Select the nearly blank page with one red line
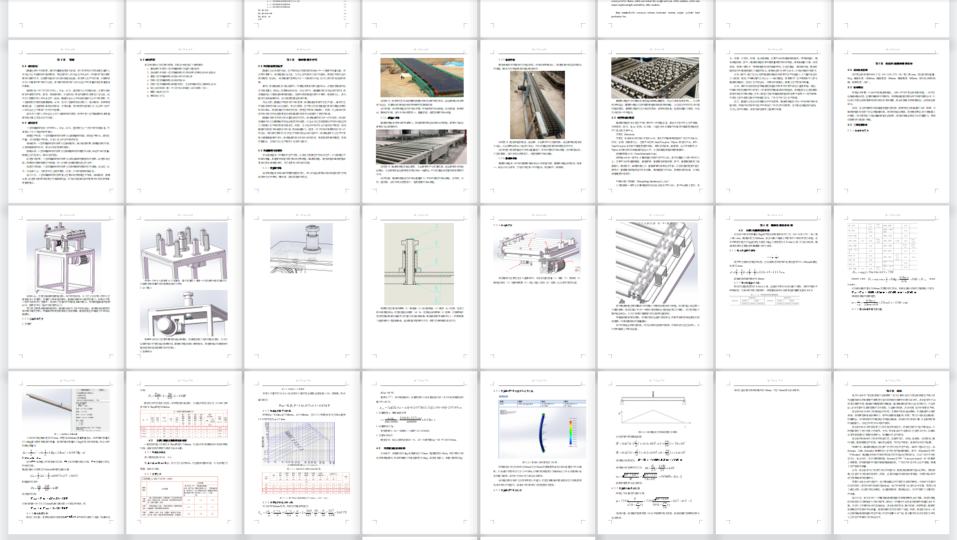The width and height of the screenshot is (957, 540). [x=773, y=452]
